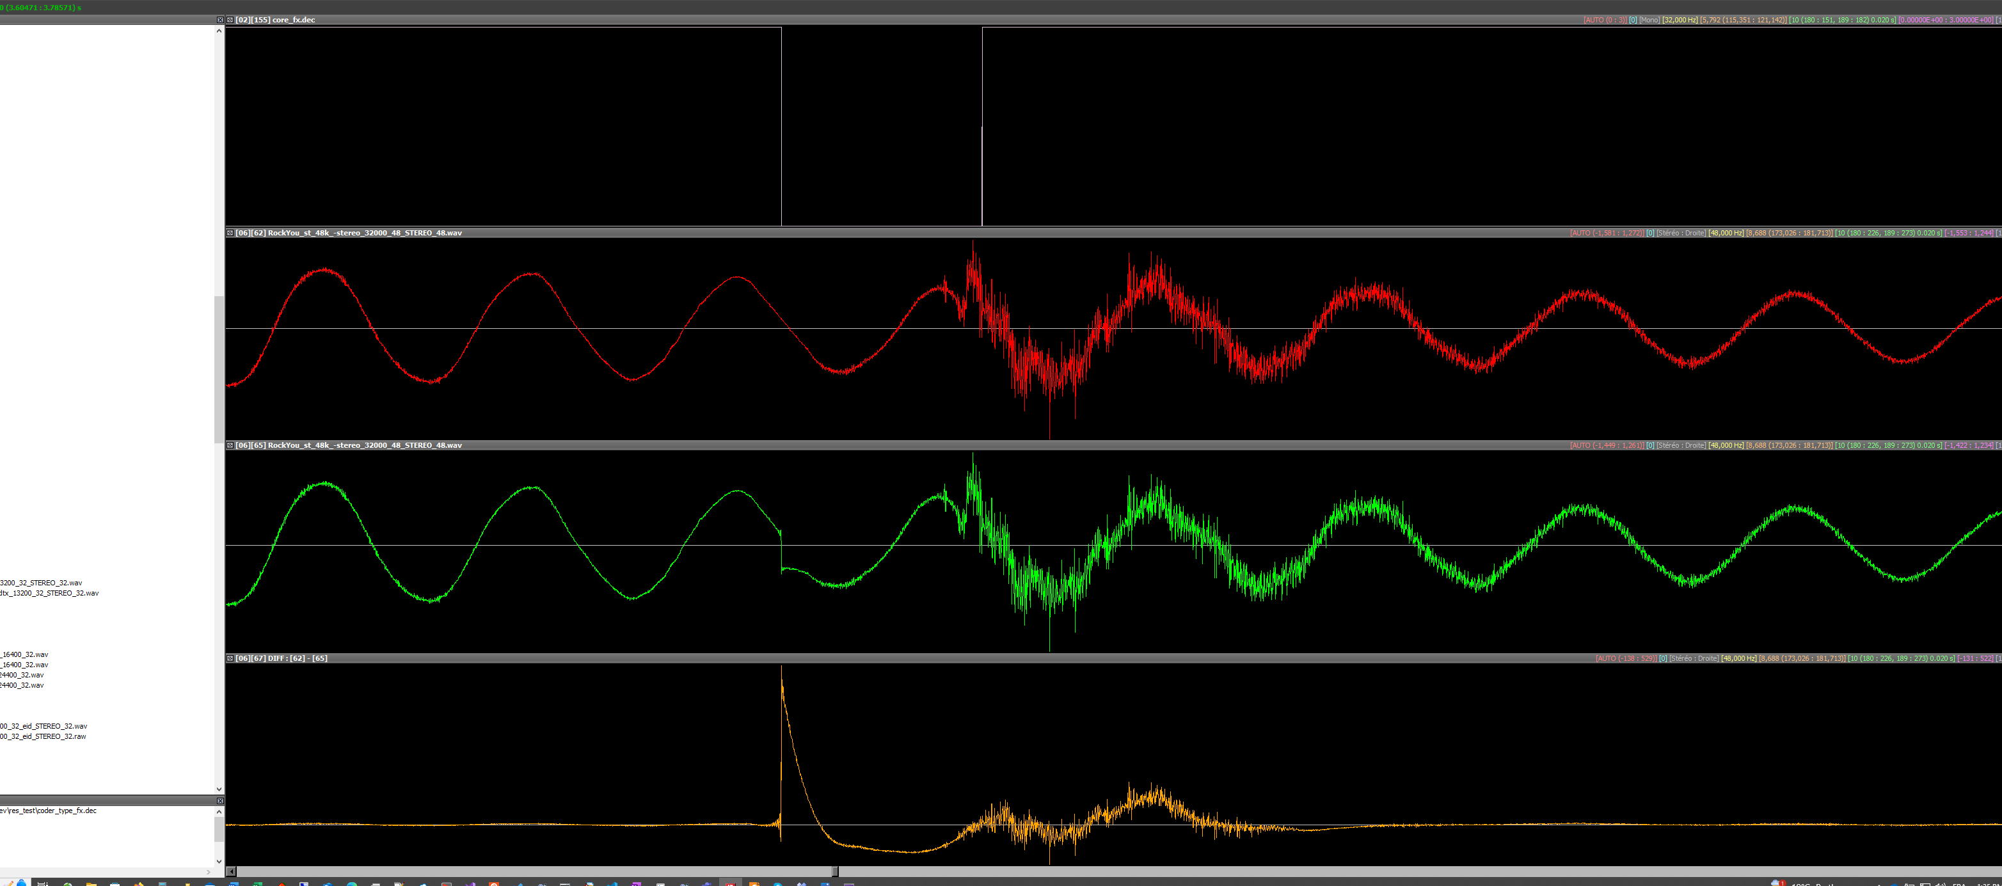Click the core_fx.dec track header icon
Image resolution: width=2002 pixels, height=886 pixels.
(x=230, y=20)
